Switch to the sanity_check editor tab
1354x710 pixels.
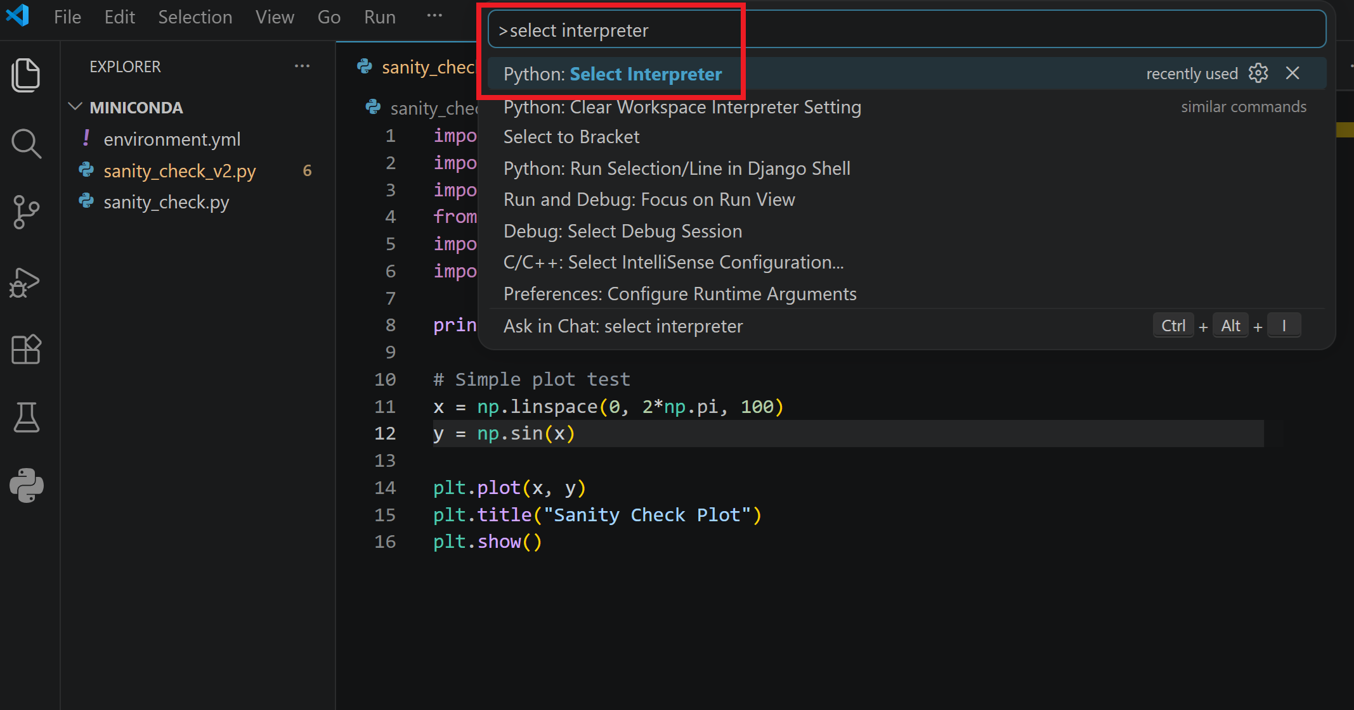(416, 67)
